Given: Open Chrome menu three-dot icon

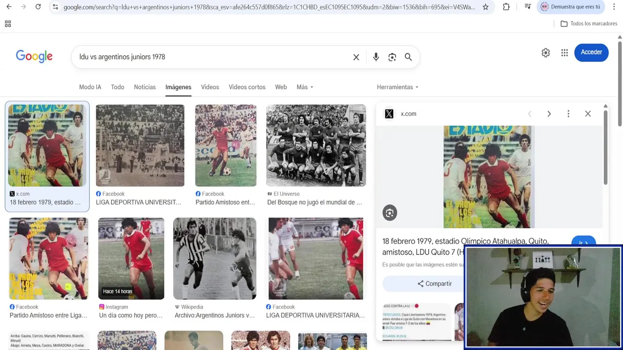Looking at the screenshot, I should (x=614, y=7).
